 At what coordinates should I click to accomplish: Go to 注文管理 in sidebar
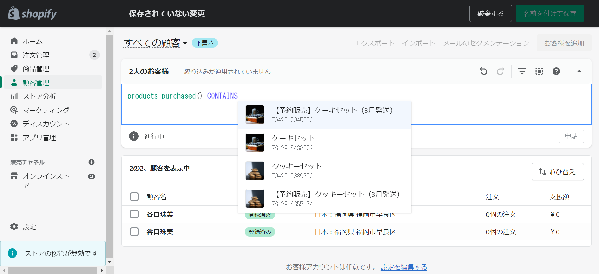[x=36, y=55]
